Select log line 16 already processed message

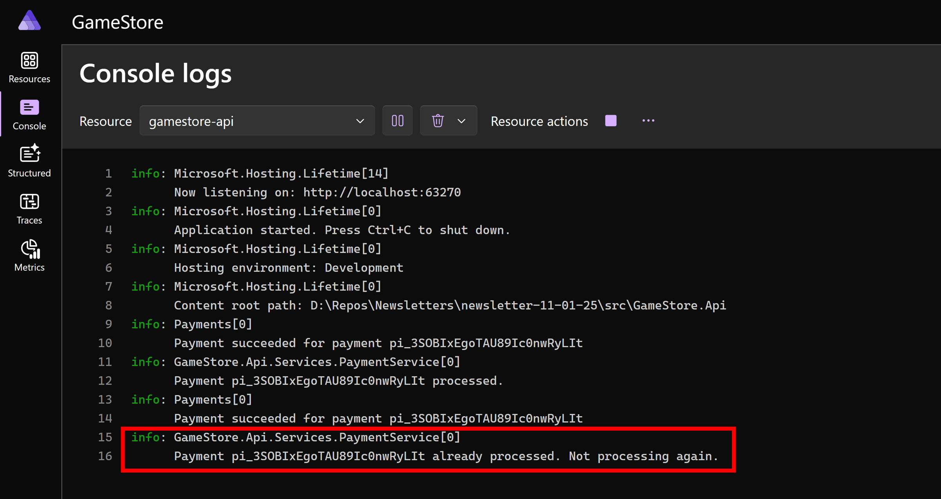coord(445,456)
